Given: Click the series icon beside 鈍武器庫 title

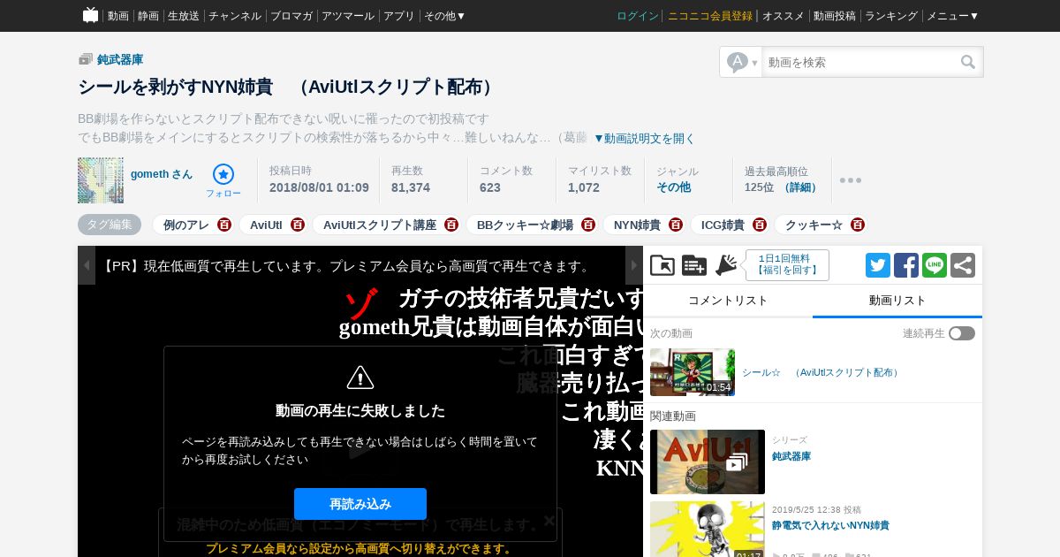Looking at the screenshot, I should [x=86, y=59].
